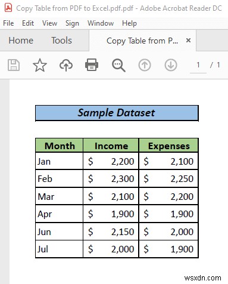Print the document using printer icon
The height and width of the screenshot is (284, 228).
click(x=92, y=65)
